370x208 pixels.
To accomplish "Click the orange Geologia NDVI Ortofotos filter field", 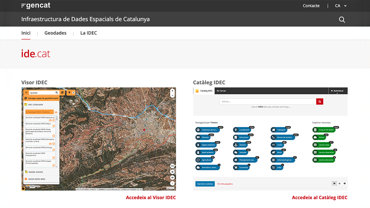I will pyautogui.click(x=40, y=112).
